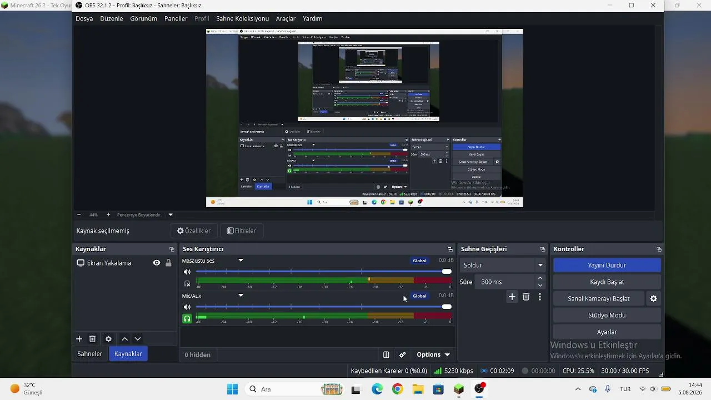The width and height of the screenshot is (711, 400).
Task: Switch to the Kaynaklar tab
Action: click(128, 354)
